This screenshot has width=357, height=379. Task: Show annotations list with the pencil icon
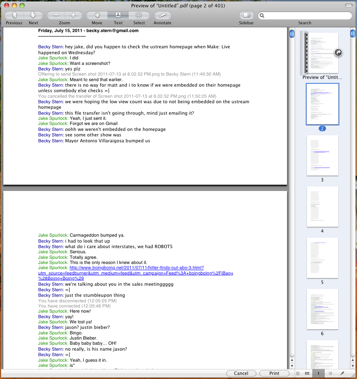[x=342, y=373]
